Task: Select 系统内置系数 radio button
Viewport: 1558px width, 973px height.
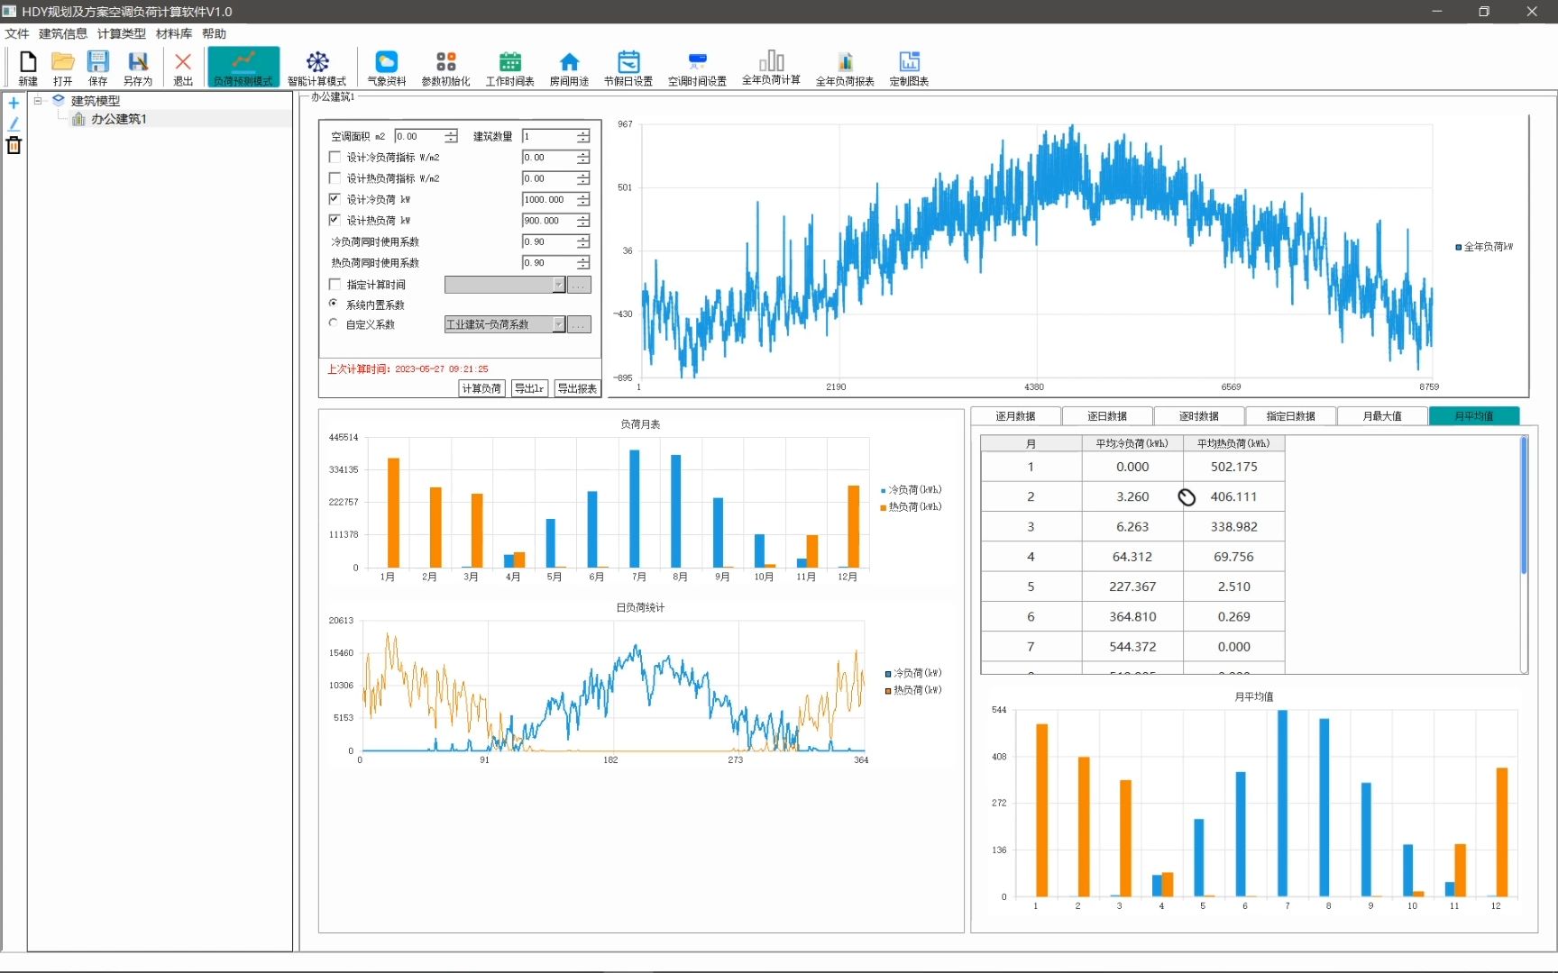Action: tap(334, 304)
